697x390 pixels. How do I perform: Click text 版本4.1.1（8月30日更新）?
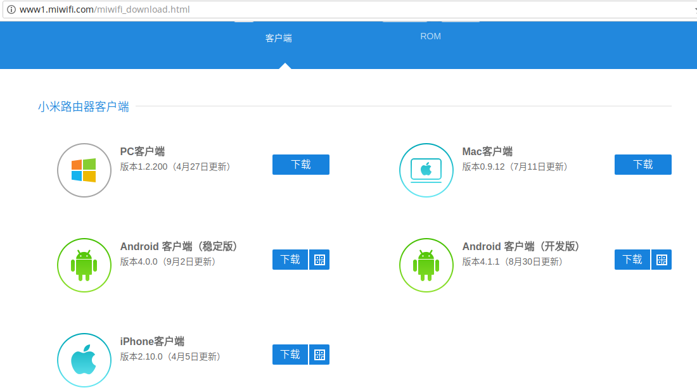pyautogui.click(x=515, y=262)
